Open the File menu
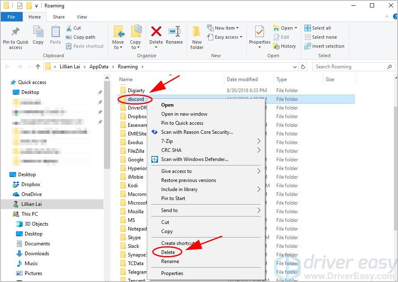This screenshot has height=282, width=398. (11, 17)
